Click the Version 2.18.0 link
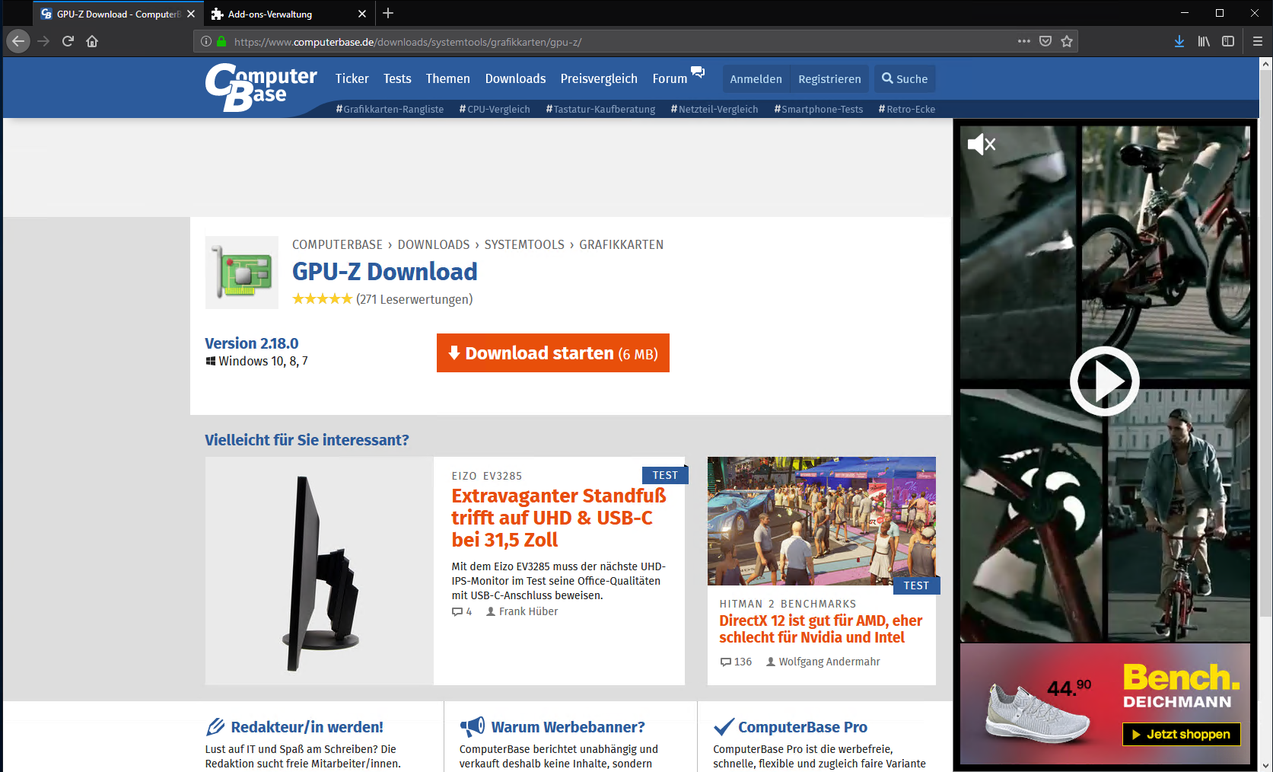Image resolution: width=1273 pixels, height=772 pixels. 252,343
